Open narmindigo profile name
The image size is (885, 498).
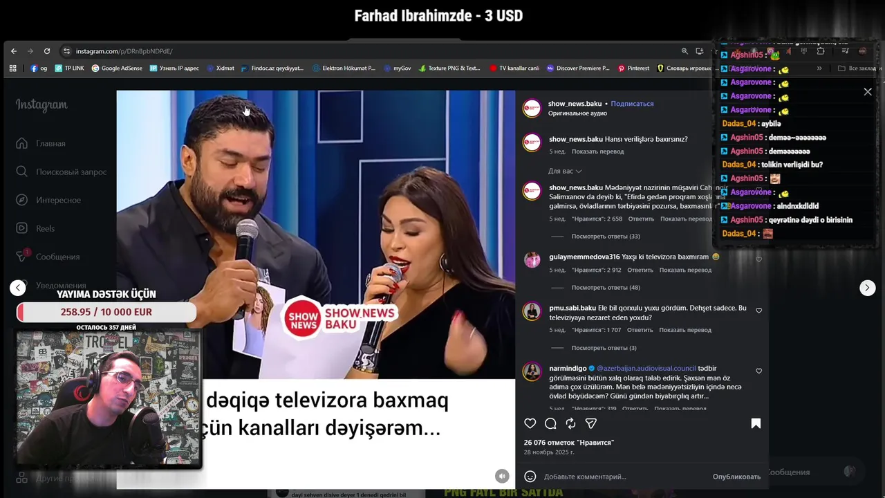click(568, 369)
